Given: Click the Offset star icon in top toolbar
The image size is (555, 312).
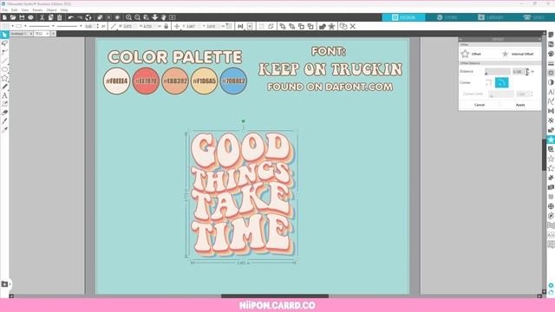Looking at the screenshot, I should pyautogui.click(x=331, y=26).
